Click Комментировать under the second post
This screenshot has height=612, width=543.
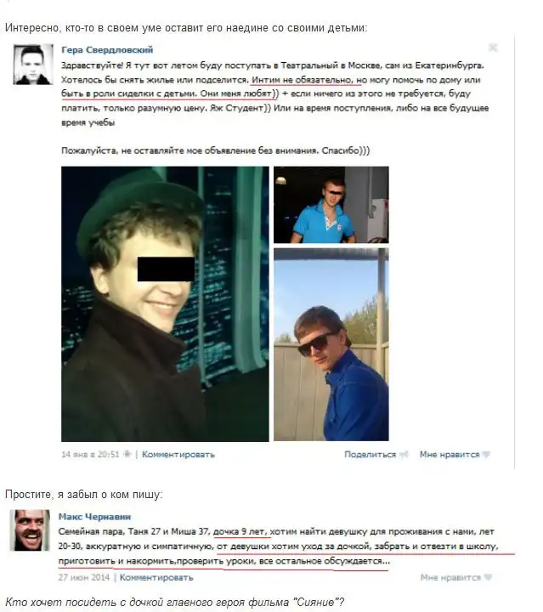click(x=156, y=577)
